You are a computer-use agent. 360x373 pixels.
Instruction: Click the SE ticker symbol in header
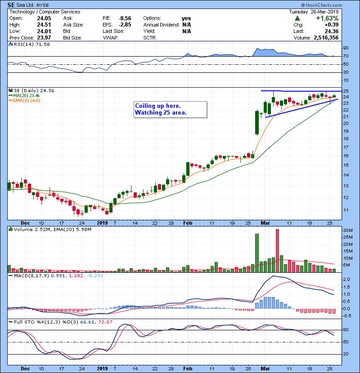[x=11, y=5]
